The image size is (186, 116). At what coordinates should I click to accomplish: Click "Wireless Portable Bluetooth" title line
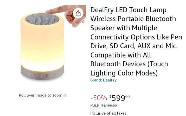coord(133,19)
